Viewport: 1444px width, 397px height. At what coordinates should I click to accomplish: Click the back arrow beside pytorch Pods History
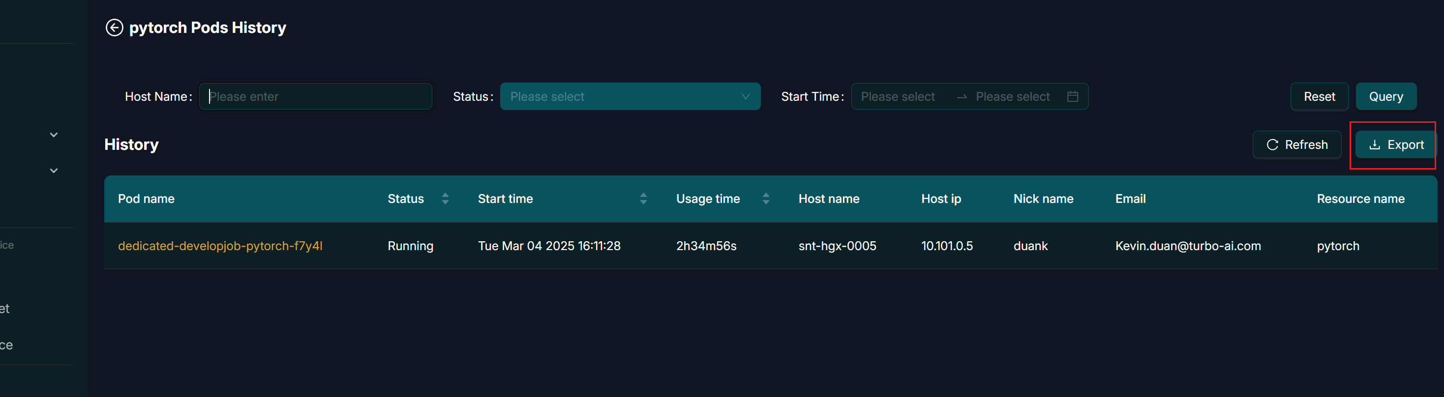point(115,28)
